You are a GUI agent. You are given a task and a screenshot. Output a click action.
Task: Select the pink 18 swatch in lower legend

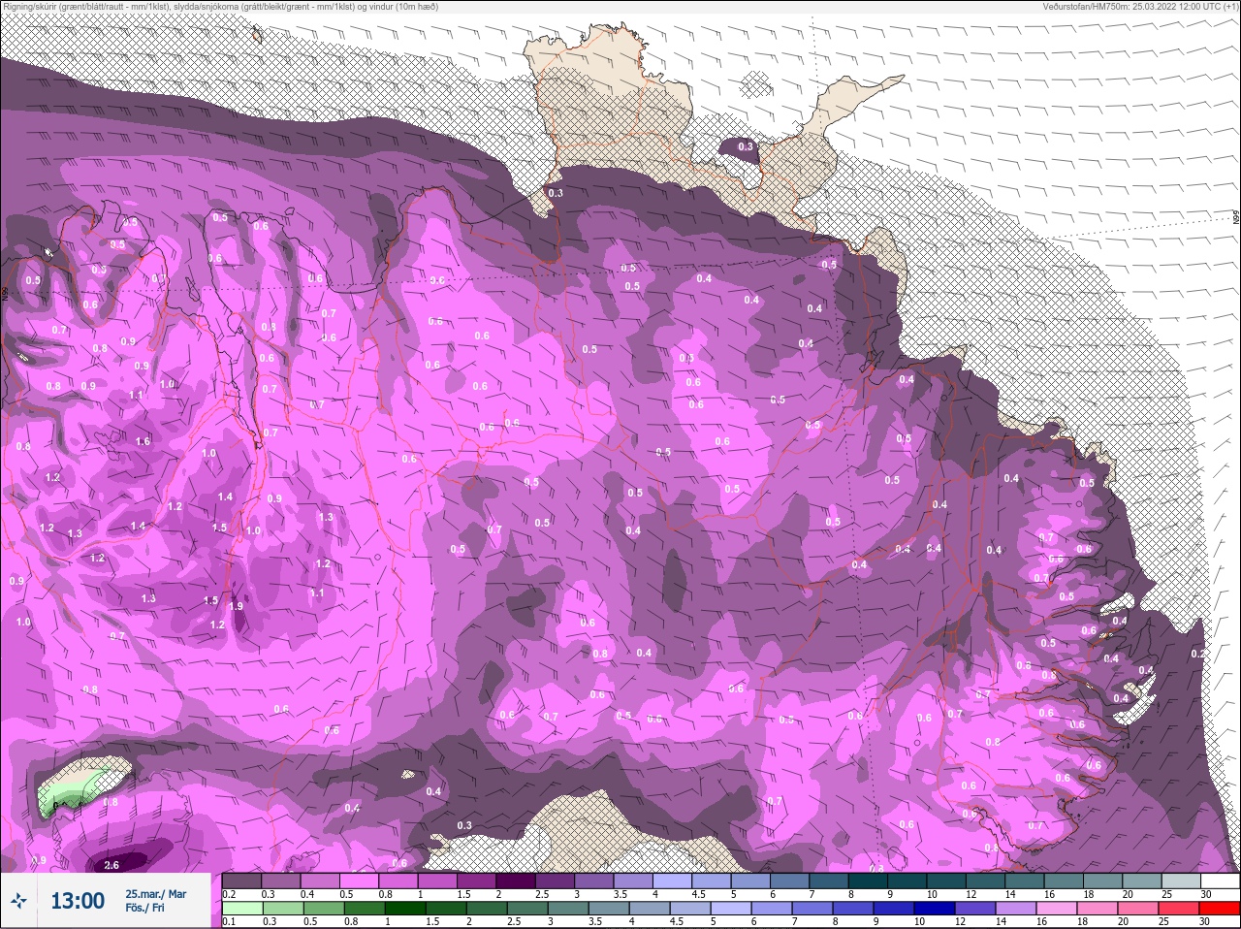1098,909
